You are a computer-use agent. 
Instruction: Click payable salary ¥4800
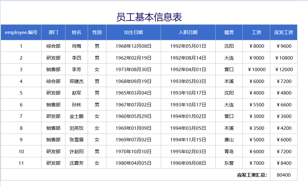(284, 93)
